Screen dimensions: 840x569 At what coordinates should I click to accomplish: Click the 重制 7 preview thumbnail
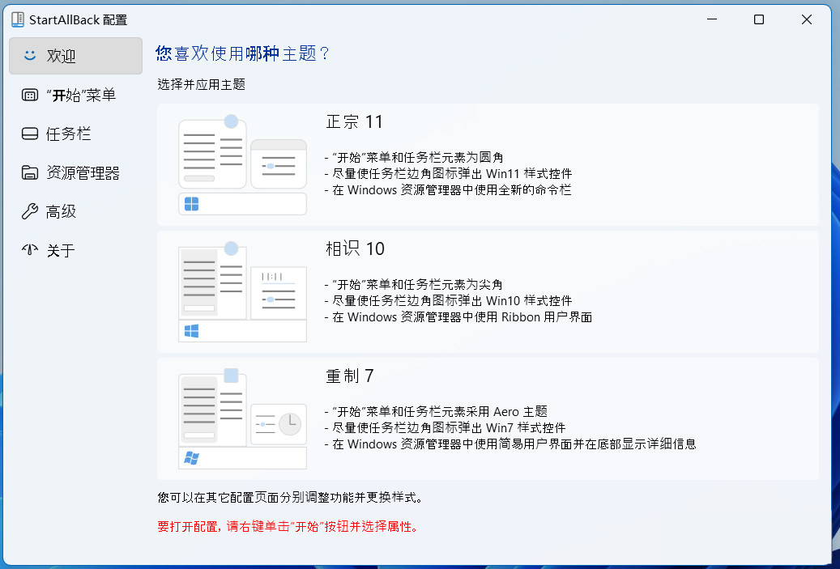(243, 418)
